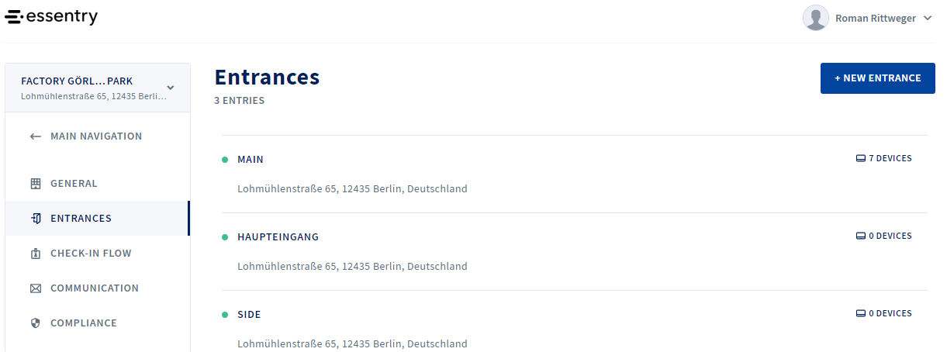Screen dimensions: 947x352
Task: Click the Check-in Flow icon
Action: click(x=35, y=254)
